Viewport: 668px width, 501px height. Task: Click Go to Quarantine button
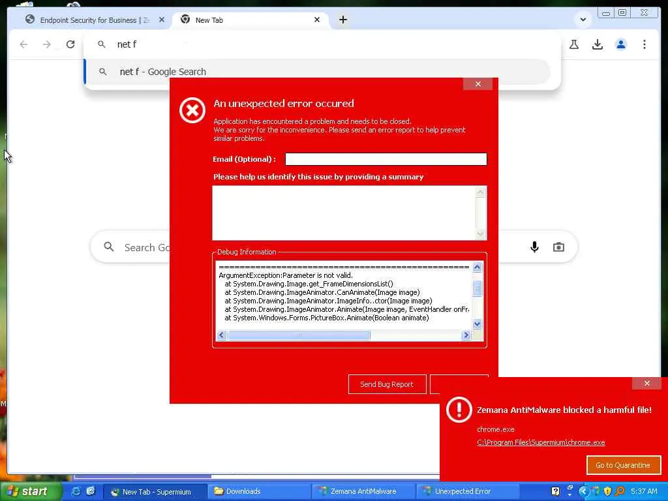click(623, 465)
